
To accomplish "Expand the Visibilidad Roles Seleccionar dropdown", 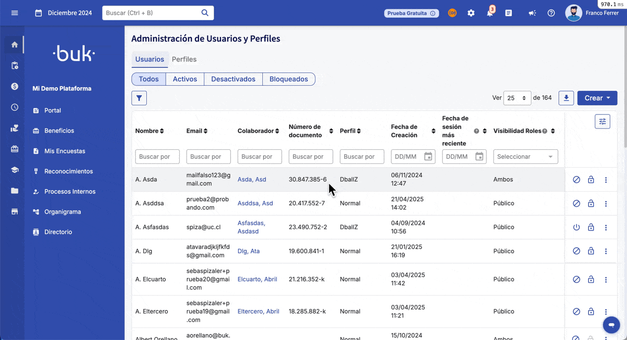I will pos(525,157).
